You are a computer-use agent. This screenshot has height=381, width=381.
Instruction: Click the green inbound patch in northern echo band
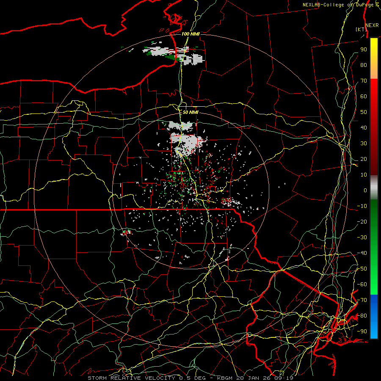point(173,57)
